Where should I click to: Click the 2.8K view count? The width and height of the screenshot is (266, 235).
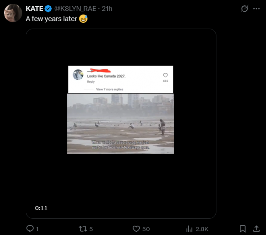(202, 229)
